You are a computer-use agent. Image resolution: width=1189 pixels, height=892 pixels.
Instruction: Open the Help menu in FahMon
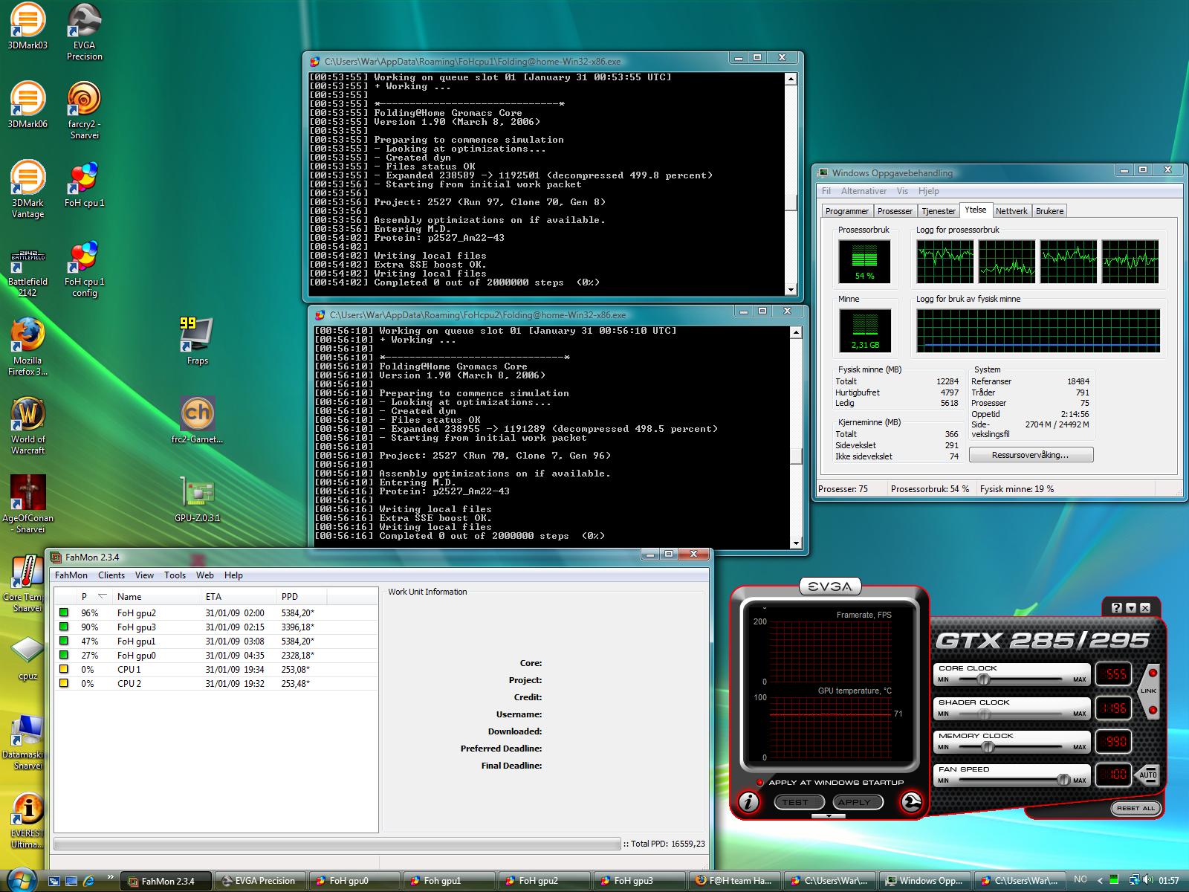(x=233, y=575)
